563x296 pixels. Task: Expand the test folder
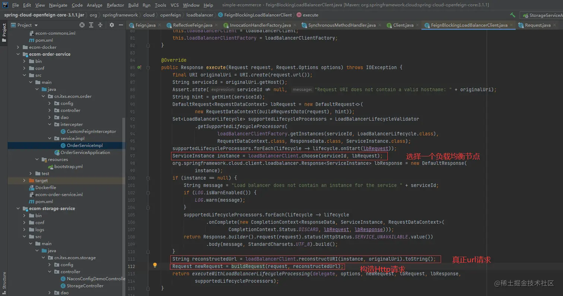tap(31, 174)
